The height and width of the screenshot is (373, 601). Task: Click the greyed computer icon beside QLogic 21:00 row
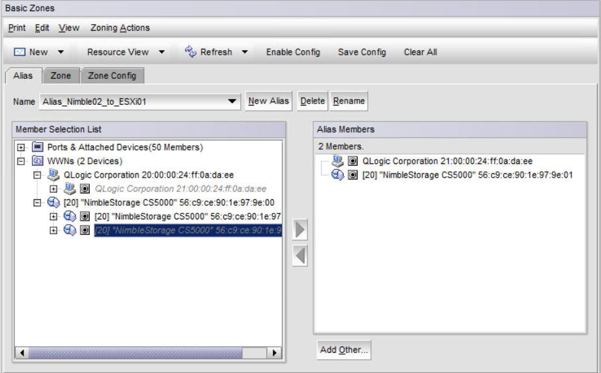70,188
